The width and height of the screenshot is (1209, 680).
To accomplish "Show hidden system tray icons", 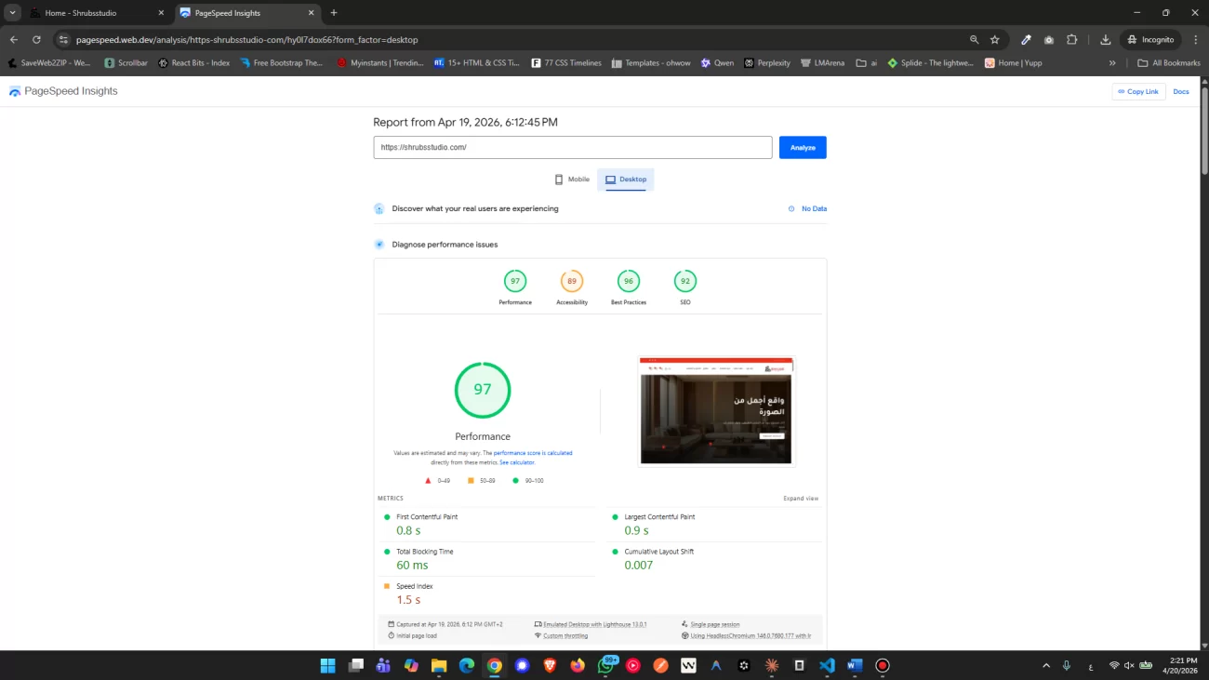I will [x=1046, y=665].
